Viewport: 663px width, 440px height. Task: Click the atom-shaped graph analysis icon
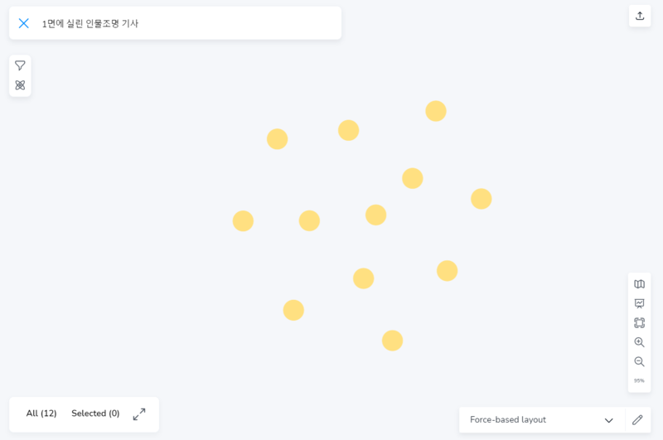click(20, 85)
